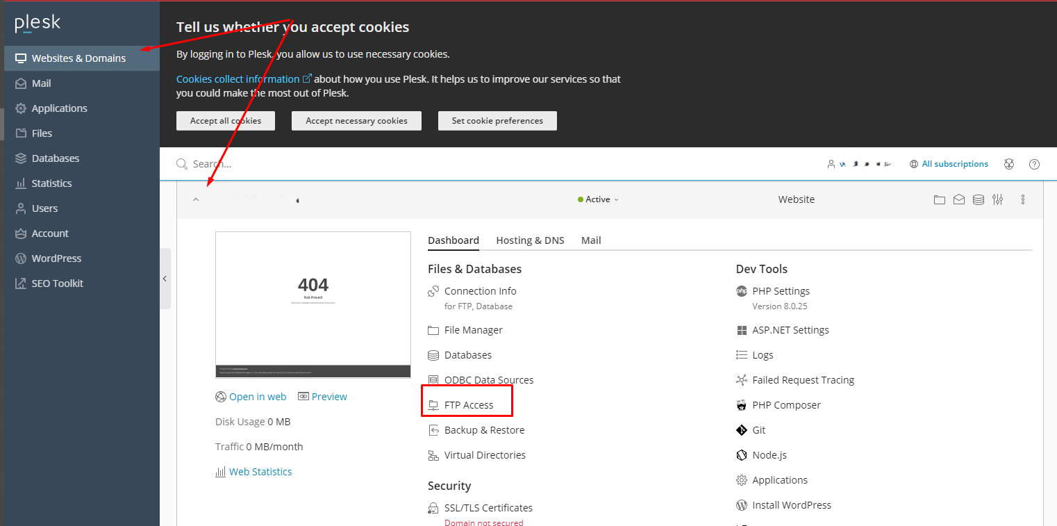The image size is (1057, 526).
Task: Collapse the left sidebar with the arrow handle
Action: tap(165, 279)
